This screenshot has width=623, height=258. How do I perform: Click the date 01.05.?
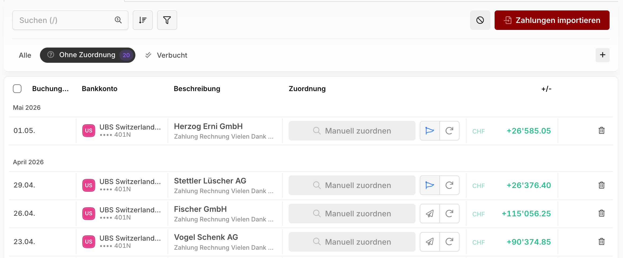click(24, 131)
